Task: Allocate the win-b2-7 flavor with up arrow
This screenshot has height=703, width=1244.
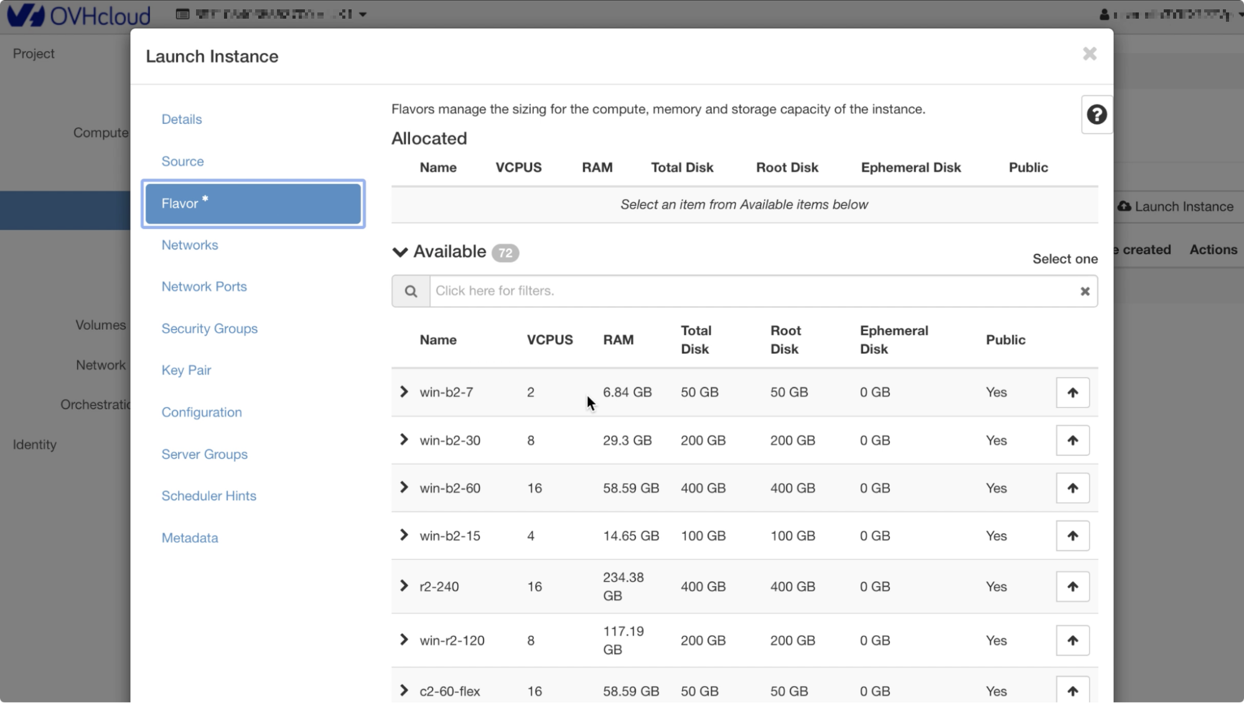Action: coord(1072,393)
